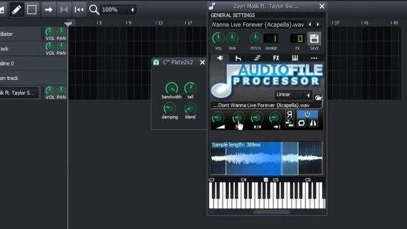Click the start point knob under the cursor

click(238, 118)
